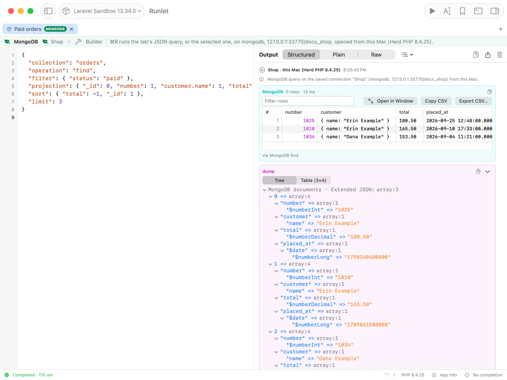Image resolution: width=507 pixels, height=380 pixels.
Task: Collapse document 1 array:4 node
Action: click(x=270, y=264)
